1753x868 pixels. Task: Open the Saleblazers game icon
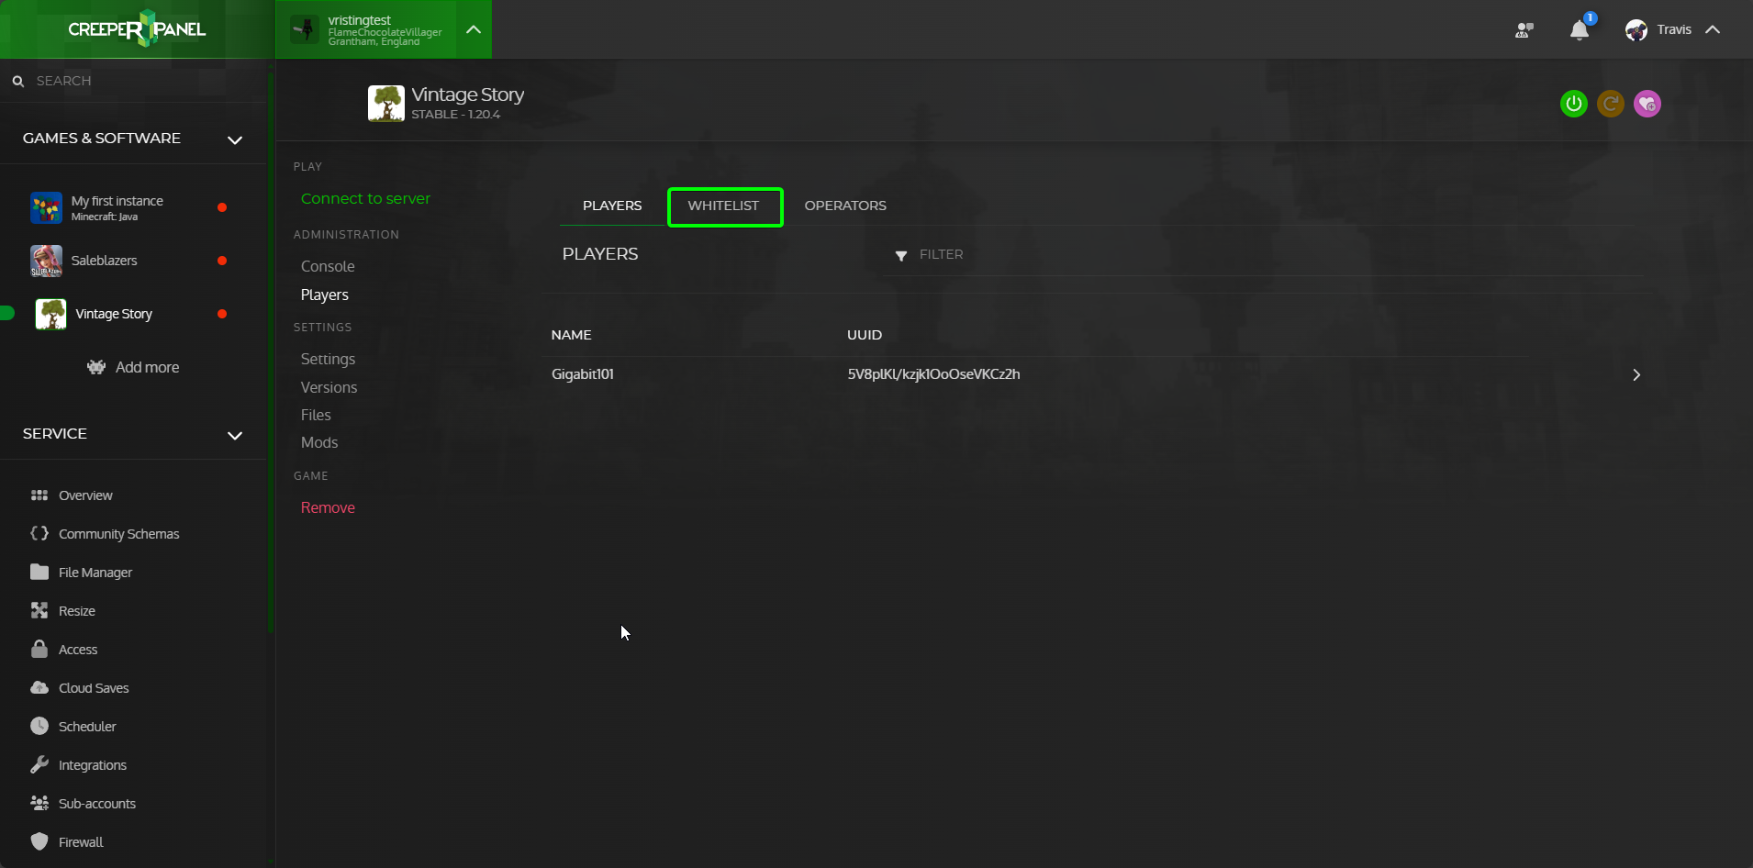click(x=46, y=261)
